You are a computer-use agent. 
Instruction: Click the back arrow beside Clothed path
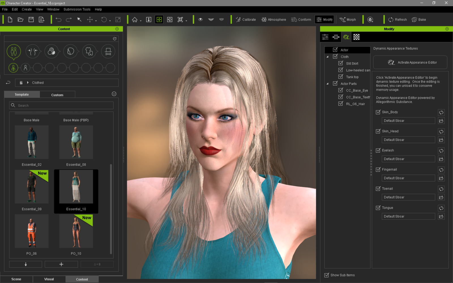tap(8, 82)
